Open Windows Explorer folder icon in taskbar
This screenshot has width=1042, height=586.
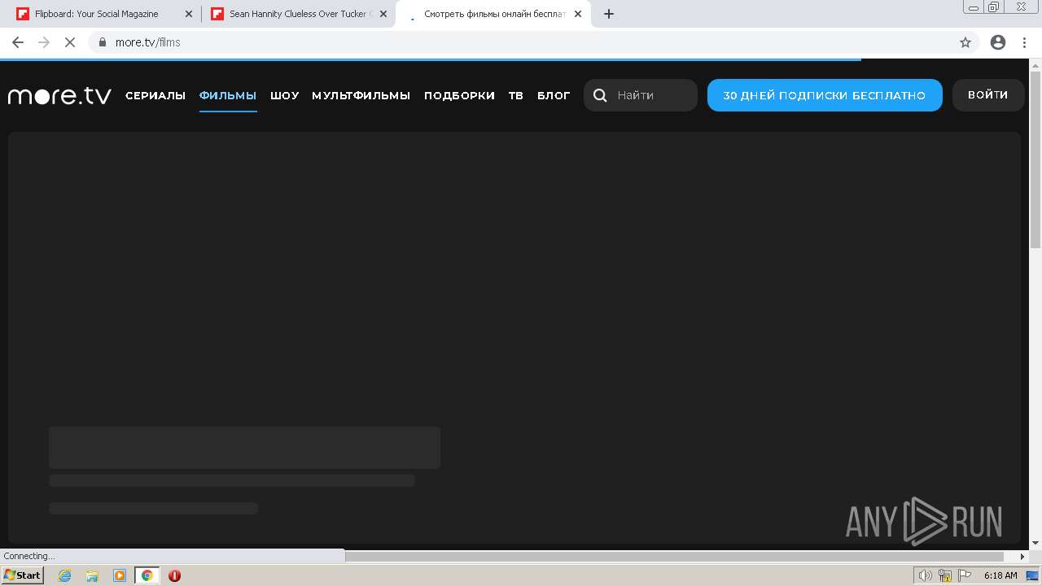tap(92, 575)
